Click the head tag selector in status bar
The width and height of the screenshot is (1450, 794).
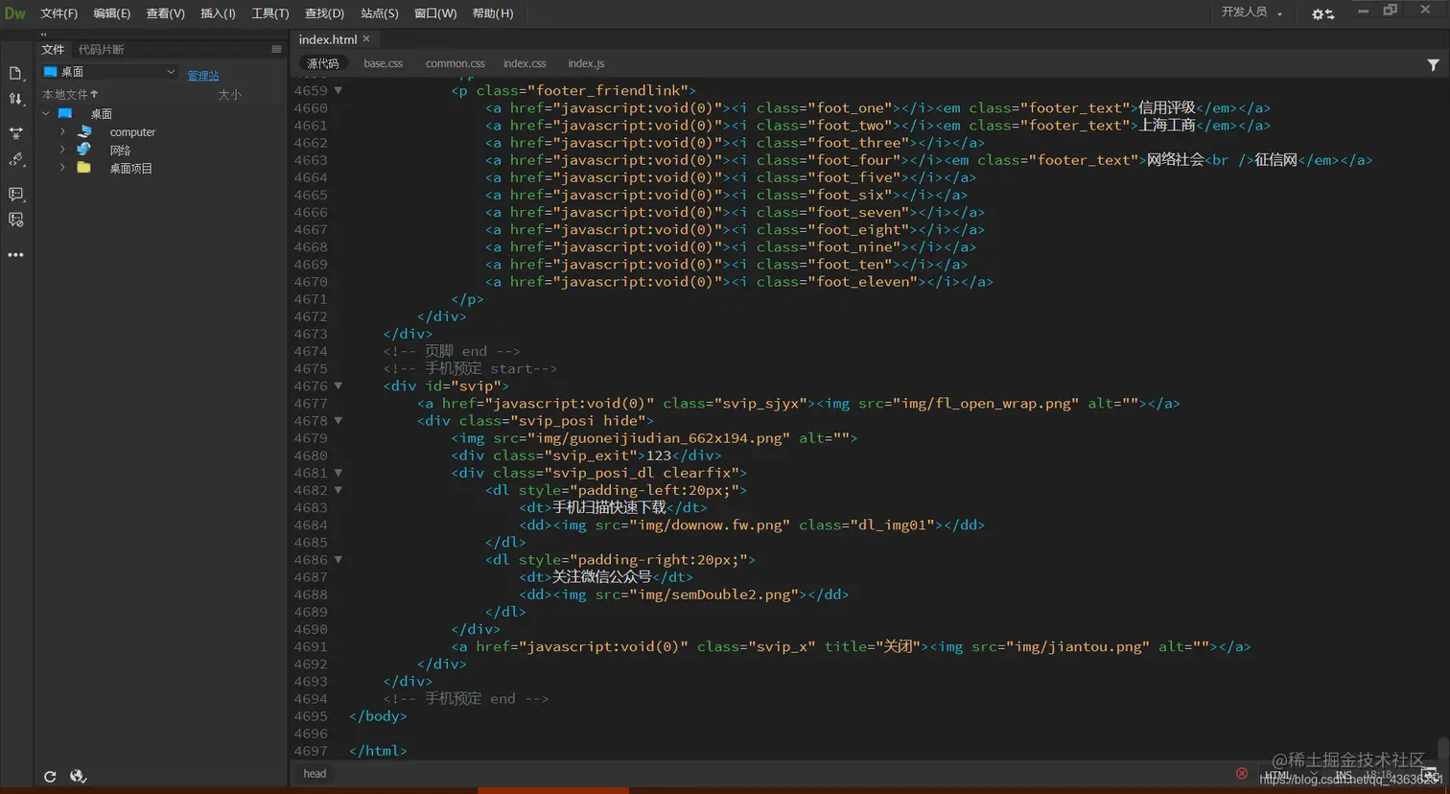pyautogui.click(x=315, y=774)
